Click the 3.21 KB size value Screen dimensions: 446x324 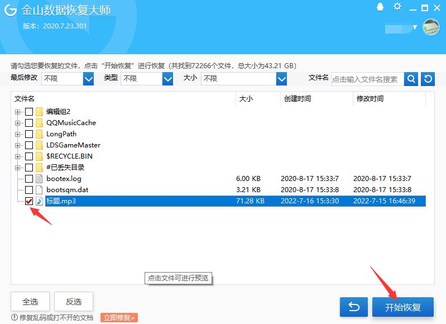click(248, 189)
